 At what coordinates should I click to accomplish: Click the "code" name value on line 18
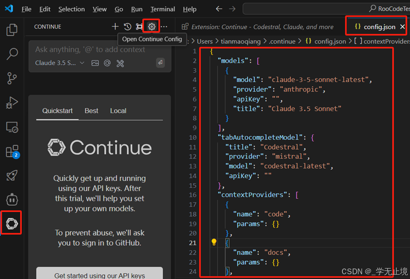pyautogui.click(x=276, y=214)
